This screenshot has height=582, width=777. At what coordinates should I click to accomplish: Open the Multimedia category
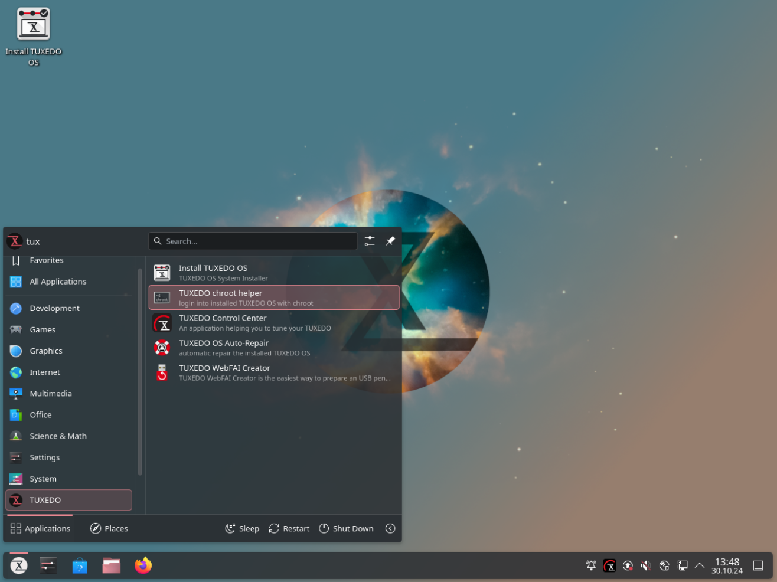pos(69,393)
